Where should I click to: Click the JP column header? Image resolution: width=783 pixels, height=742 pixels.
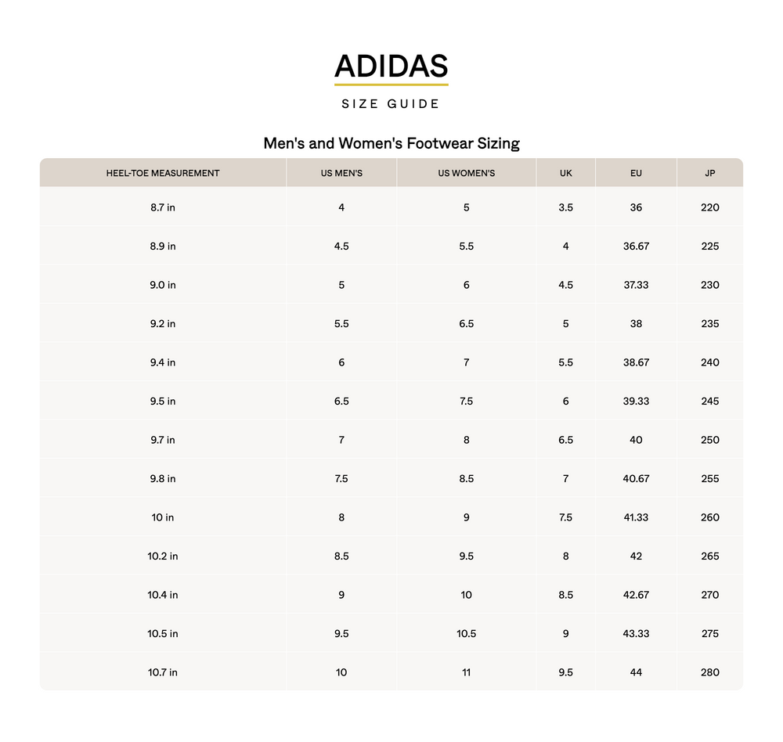(709, 173)
